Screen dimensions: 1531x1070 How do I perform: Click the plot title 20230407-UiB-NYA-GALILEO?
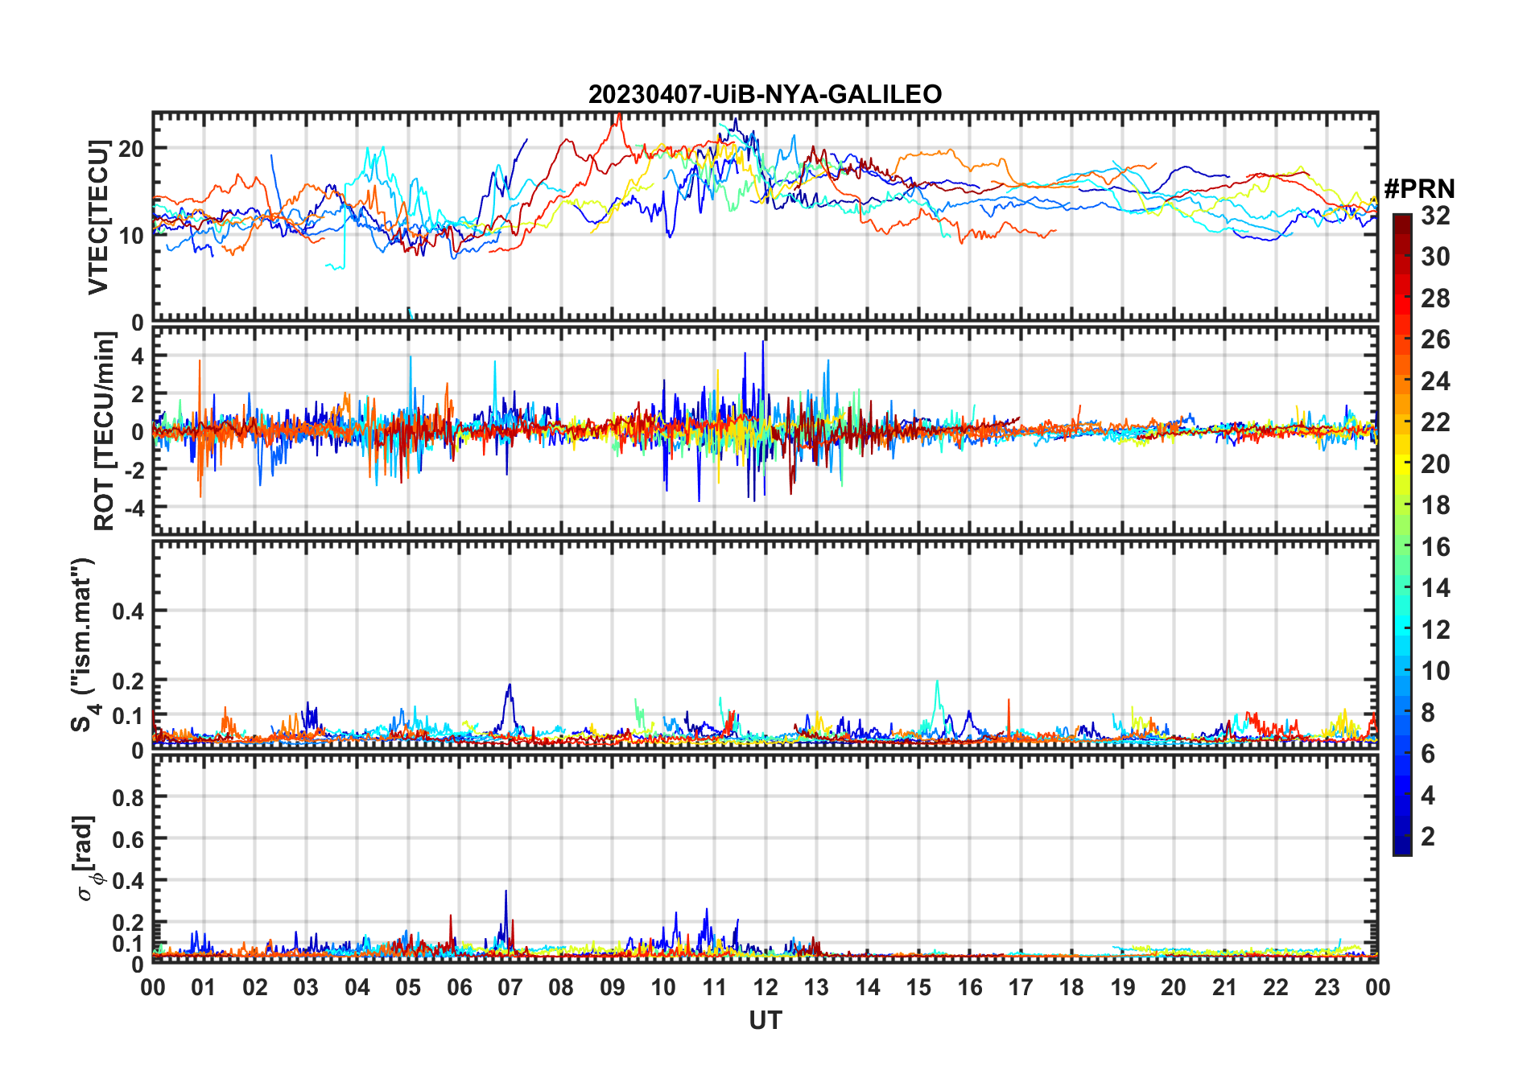[x=765, y=94]
